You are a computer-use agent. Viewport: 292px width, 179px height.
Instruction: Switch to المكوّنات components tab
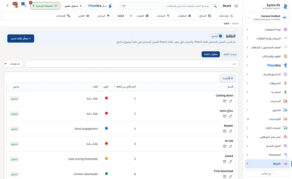(x=184, y=16)
